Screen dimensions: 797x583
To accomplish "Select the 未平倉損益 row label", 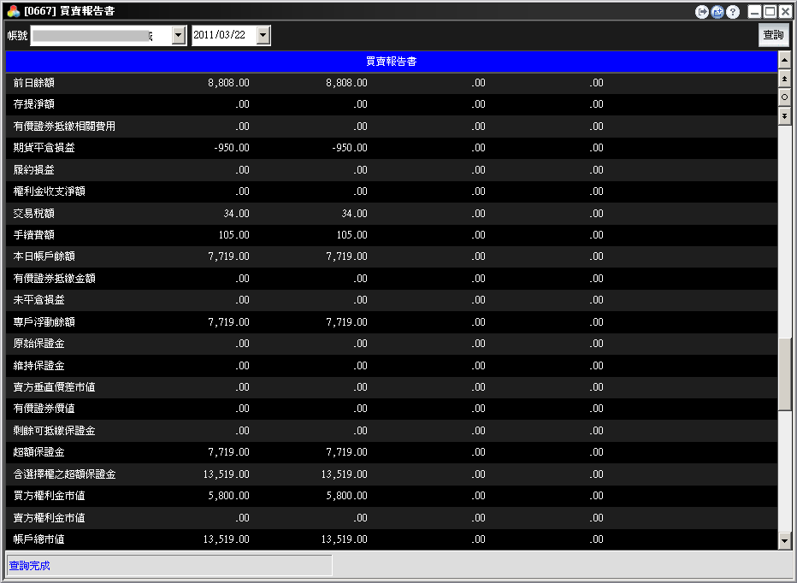I will pyautogui.click(x=39, y=300).
